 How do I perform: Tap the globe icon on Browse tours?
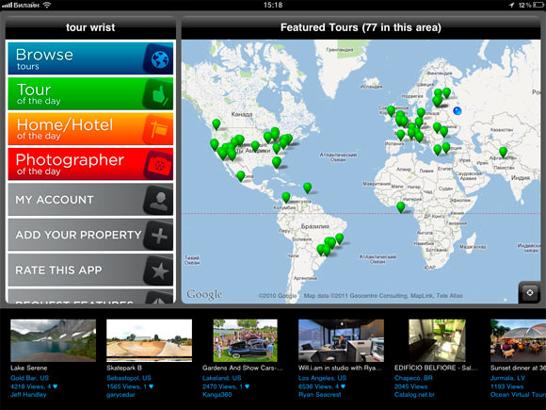pos(159,59)
